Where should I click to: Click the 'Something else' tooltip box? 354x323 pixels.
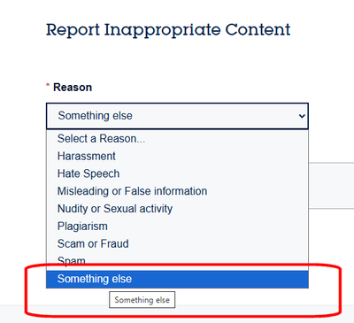142,300
